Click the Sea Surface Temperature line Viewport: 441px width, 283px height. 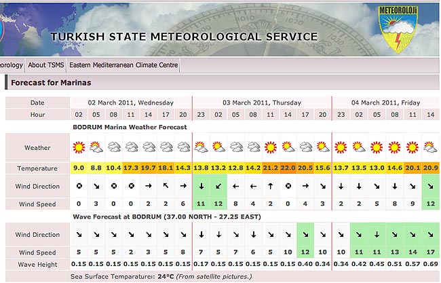pyautogui.click(x=161, y=276)
